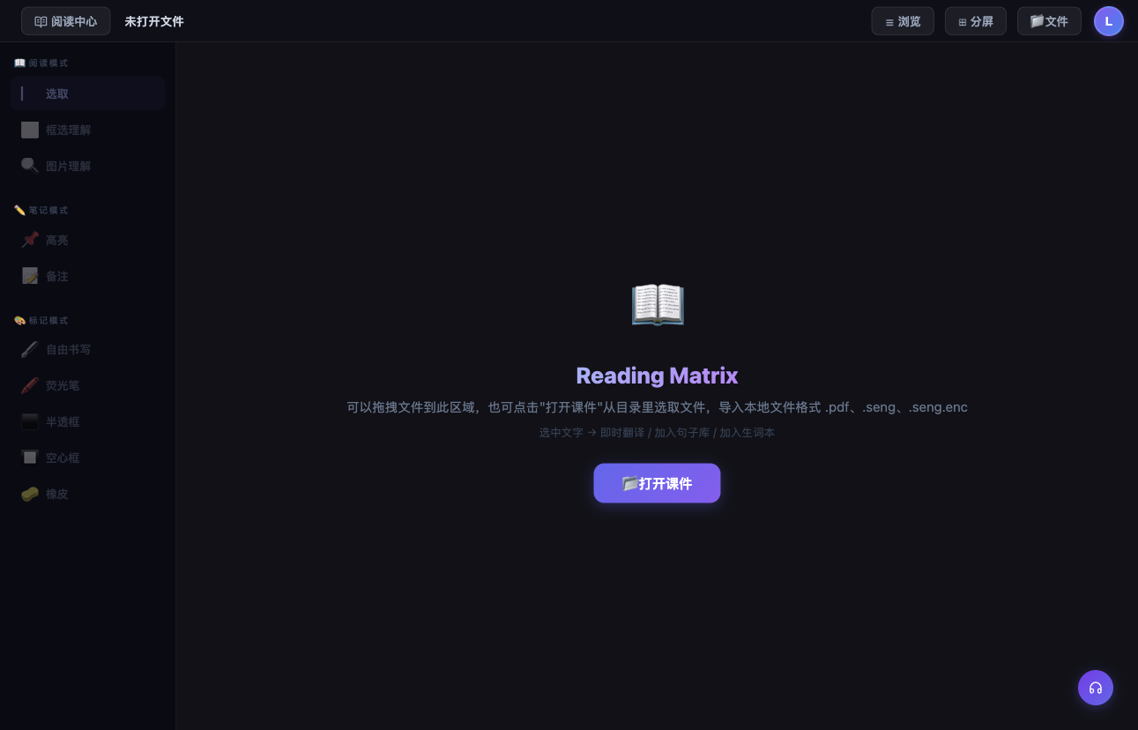Select the 选取 text selection tool

87,93
